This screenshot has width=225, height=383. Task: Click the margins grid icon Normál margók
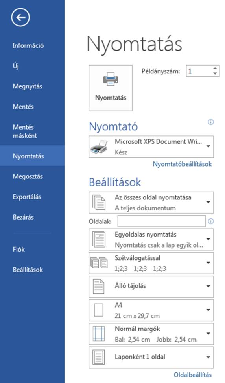99,334
